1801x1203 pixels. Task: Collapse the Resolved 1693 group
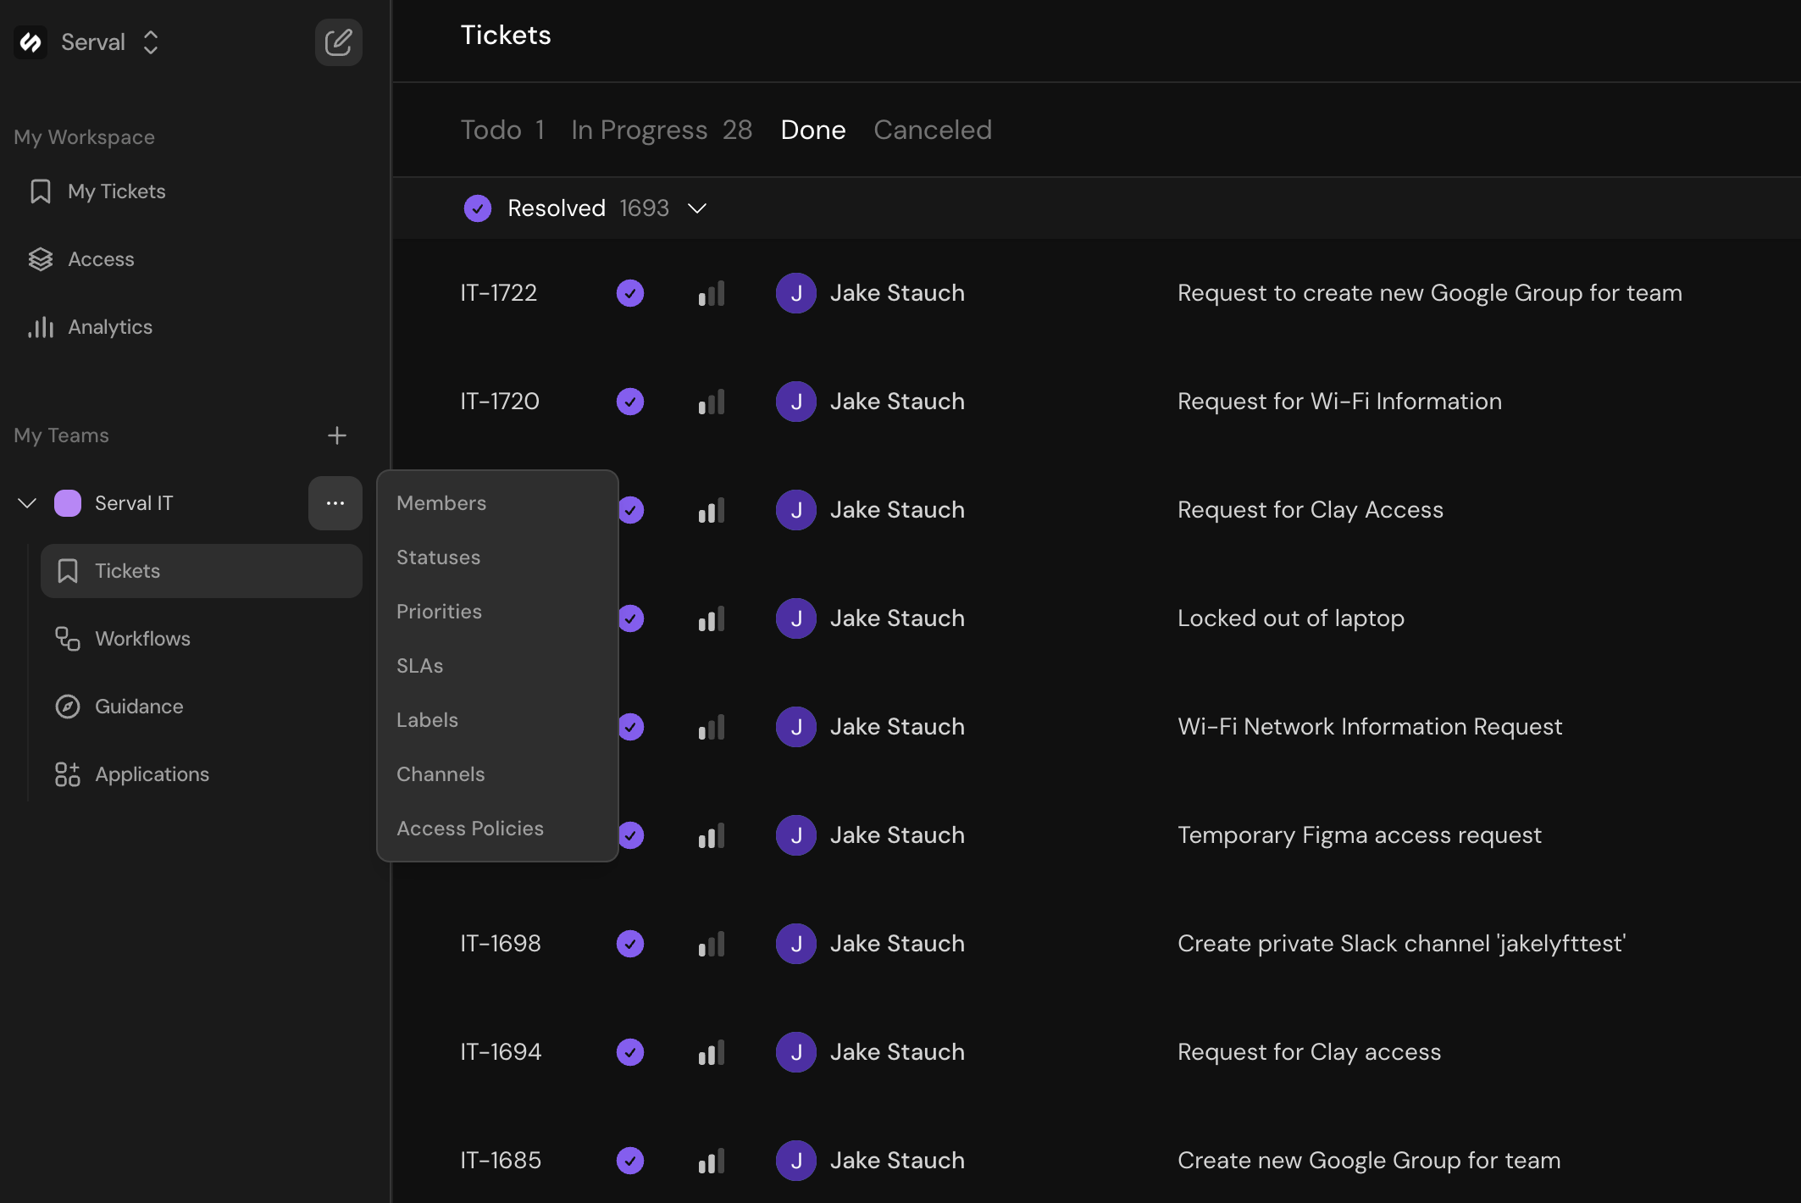tap(697, 208)
